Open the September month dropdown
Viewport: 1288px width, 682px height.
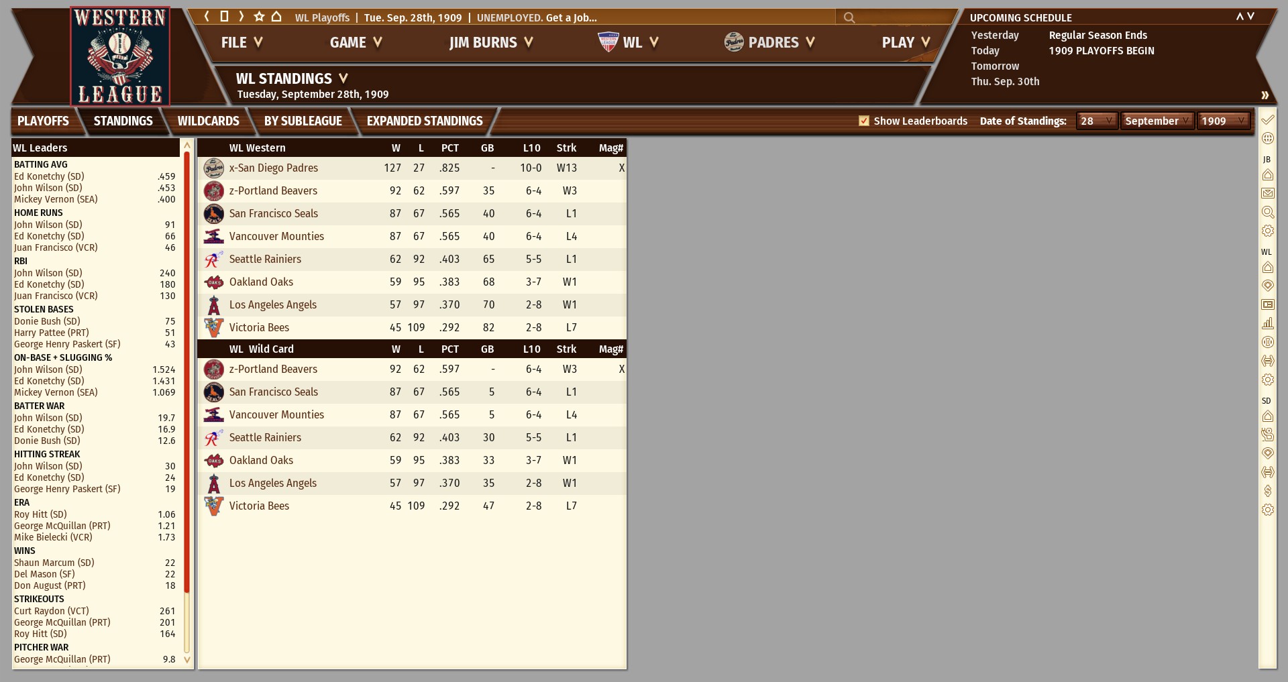click(1158, 121)
